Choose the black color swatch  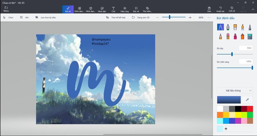pos(238,109)
